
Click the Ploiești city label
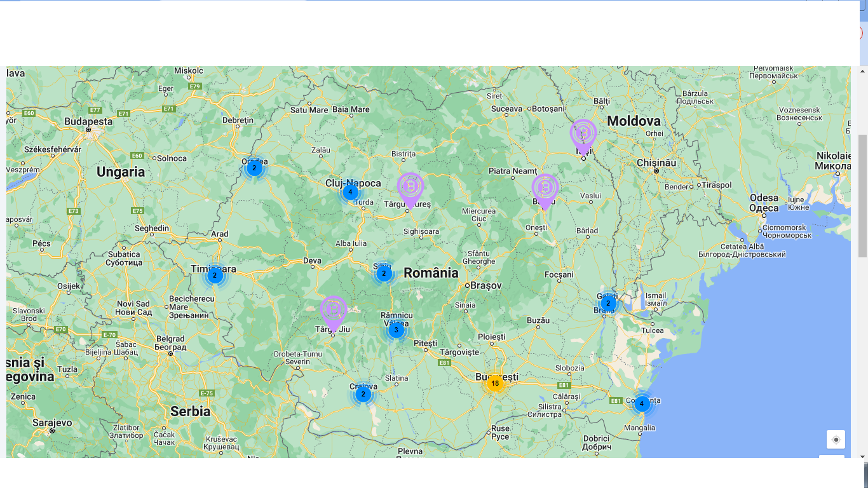click(491, 336)
